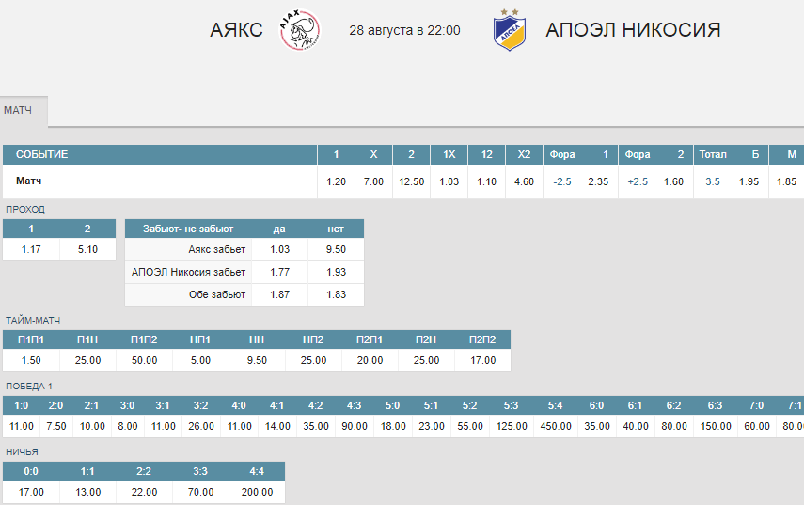The width and height of the screenshot is (804, 505).
Task: Pick 'АПОЭЛ Никосия забьет' yes at 1.77
Action: [x=280, y=272]
